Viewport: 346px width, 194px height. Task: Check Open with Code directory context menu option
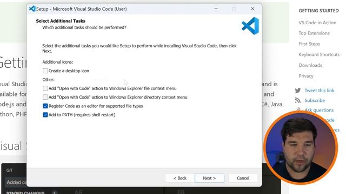pos(45,97)
